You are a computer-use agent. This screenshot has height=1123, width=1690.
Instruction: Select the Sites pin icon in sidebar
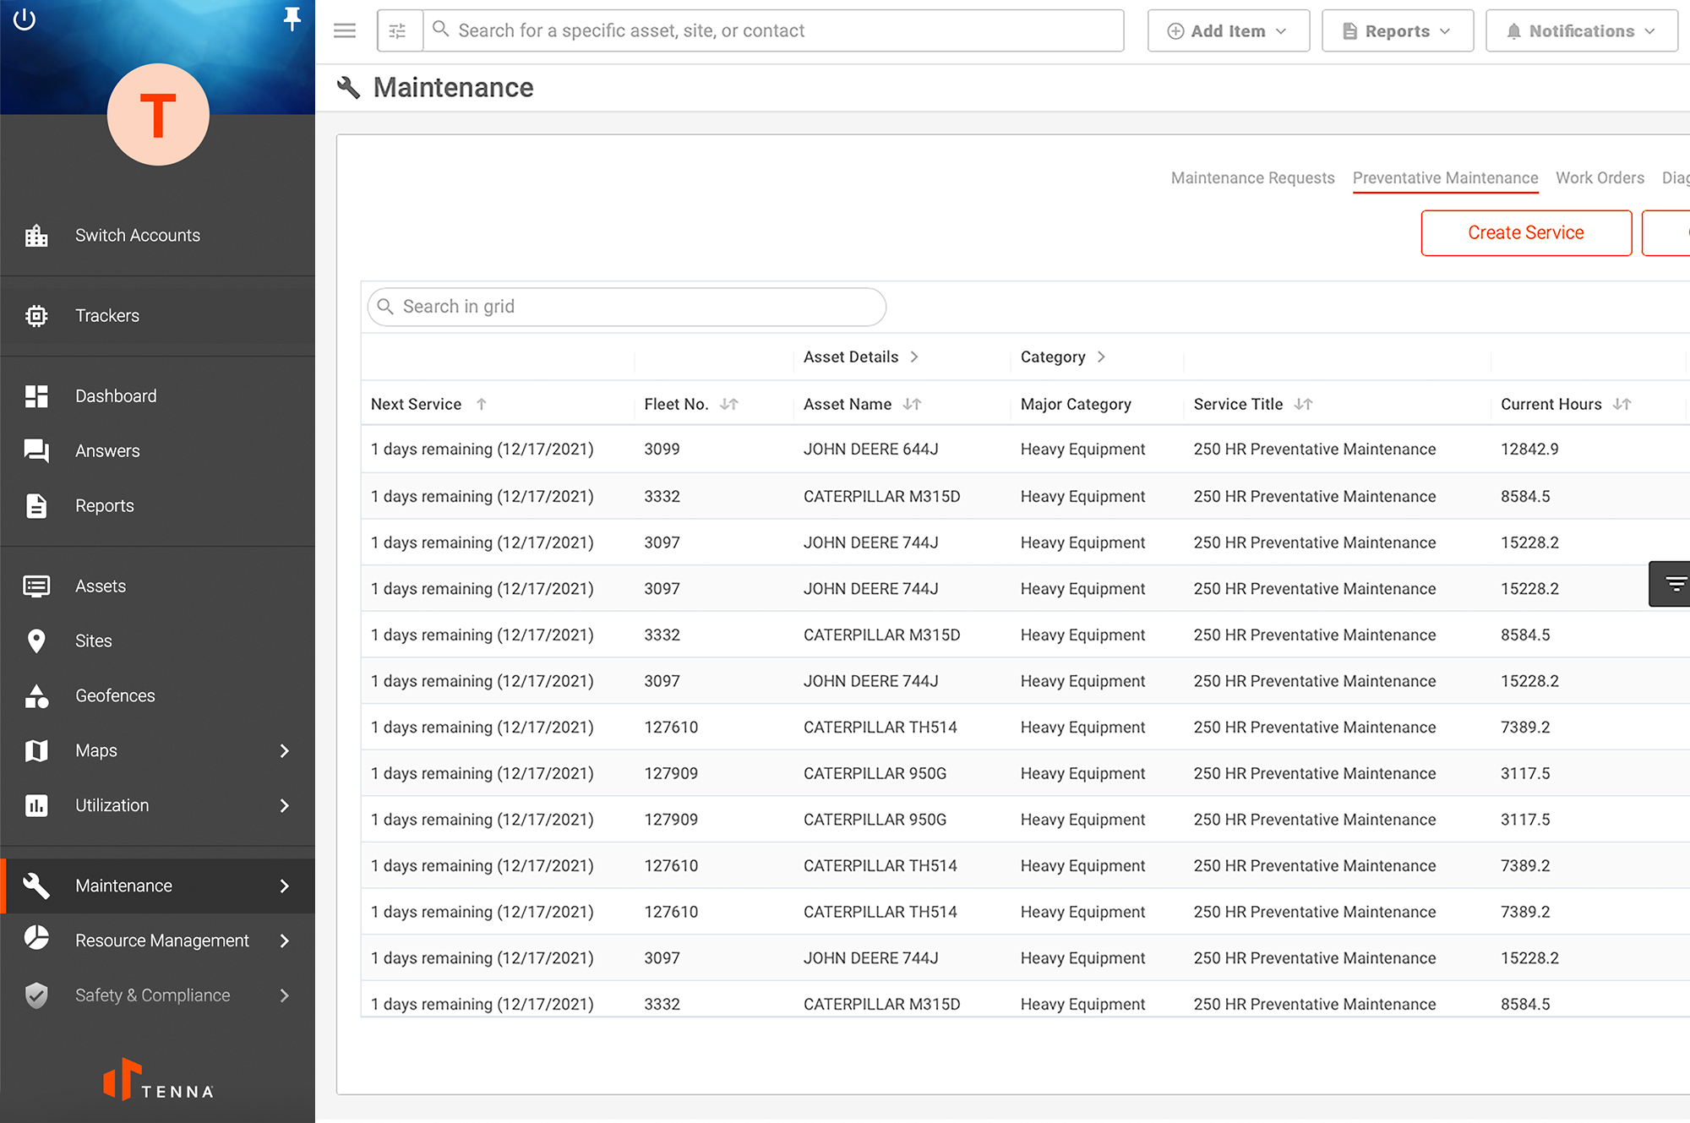coord(37,641)
